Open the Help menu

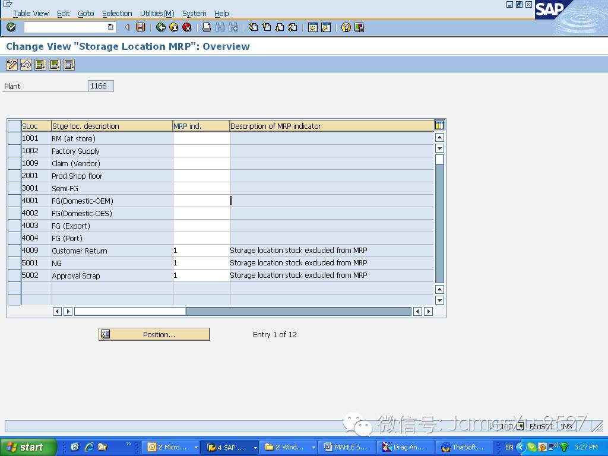point(221,14)
